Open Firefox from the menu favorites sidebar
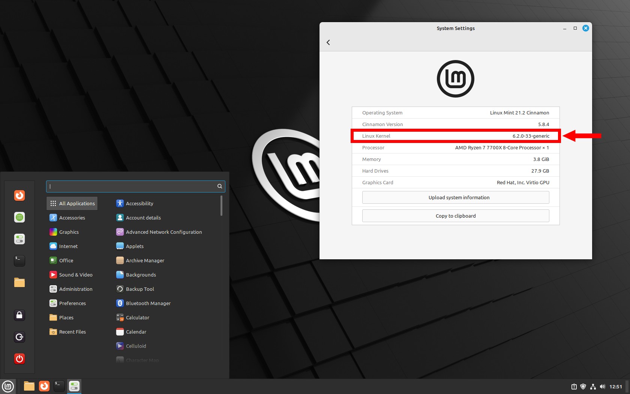The height and width of the screenshot is (394, 630). pyautogui.click(x=19, y=195)
